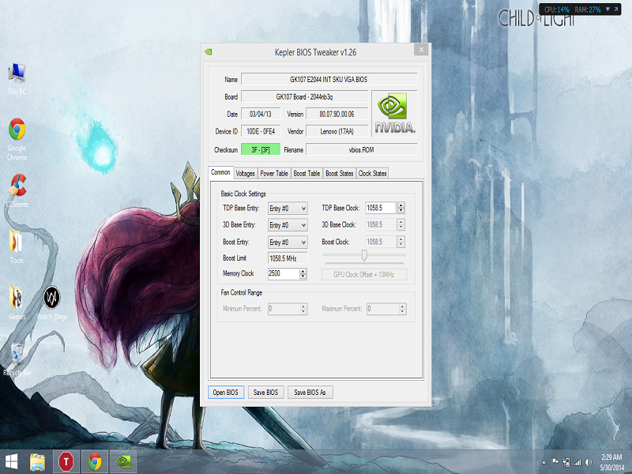Screen dimensions: 632x474
Task: Open the Power Table tab
Action: coord(274,173)
